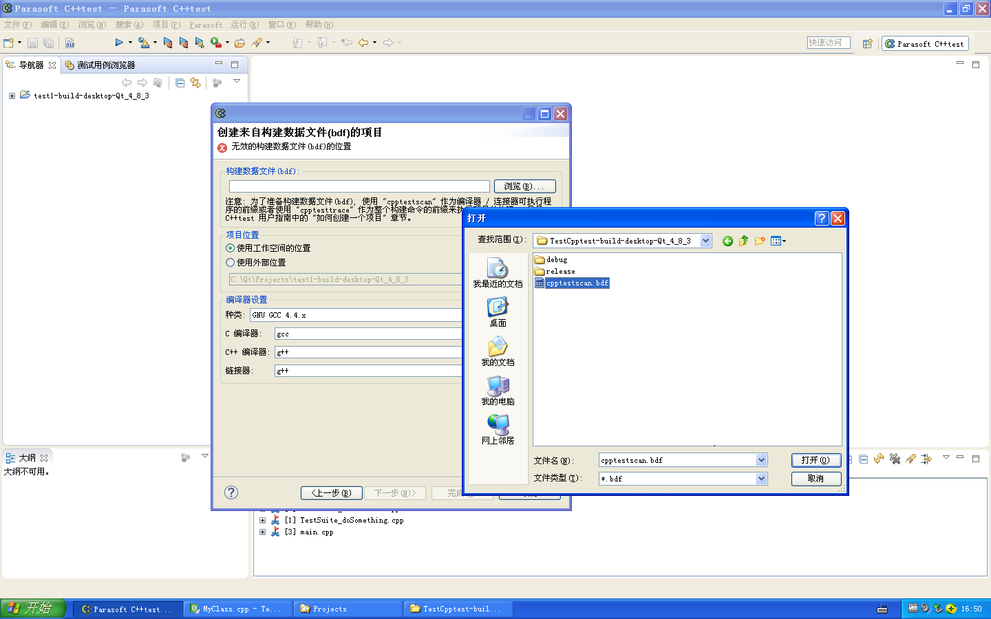Viewport: 991px width, 619px height.
Task: Switch to 测试用例浏览器 tab
Action: coord(100,65)
